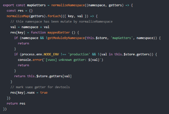Screen dimensions: 169x114
Task: Click the 'const res = {}' declaration
Action: tap(20, 11)
